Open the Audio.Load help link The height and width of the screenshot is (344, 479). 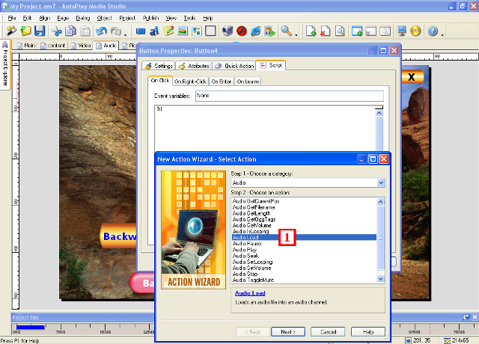250,294
